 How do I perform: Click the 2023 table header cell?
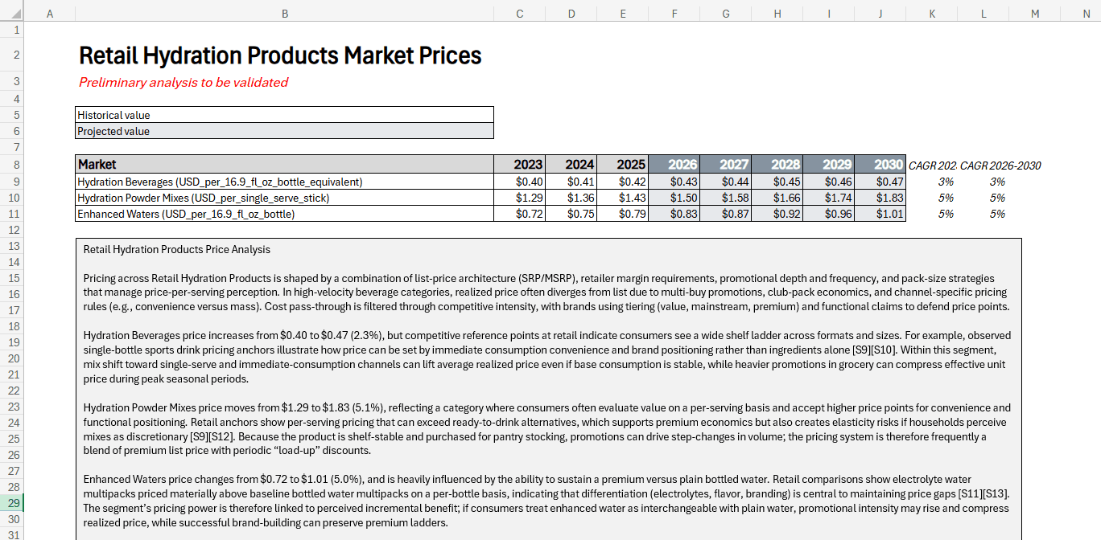[519, 165]
